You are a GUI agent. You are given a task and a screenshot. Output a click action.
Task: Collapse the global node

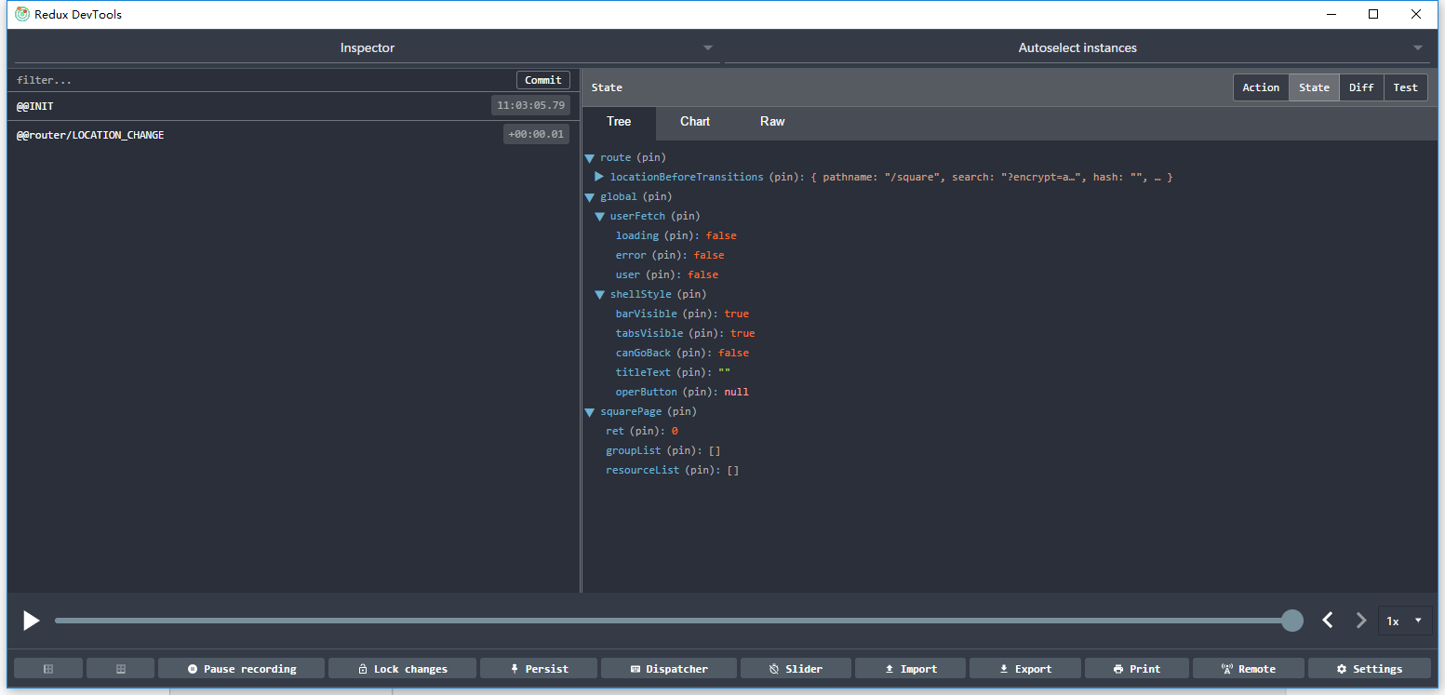pos(590,197)
